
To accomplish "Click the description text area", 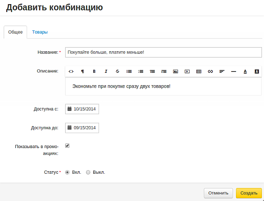I will [163, 86].
